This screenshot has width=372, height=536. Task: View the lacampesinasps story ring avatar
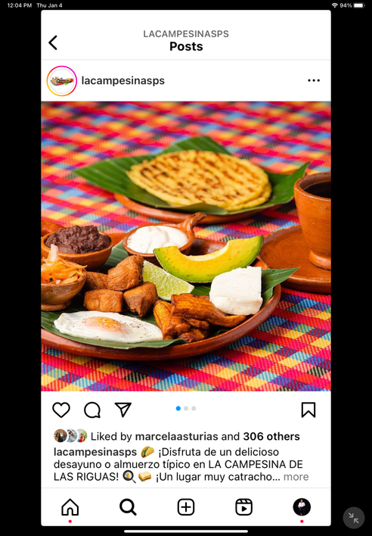[x=62, y=81]
